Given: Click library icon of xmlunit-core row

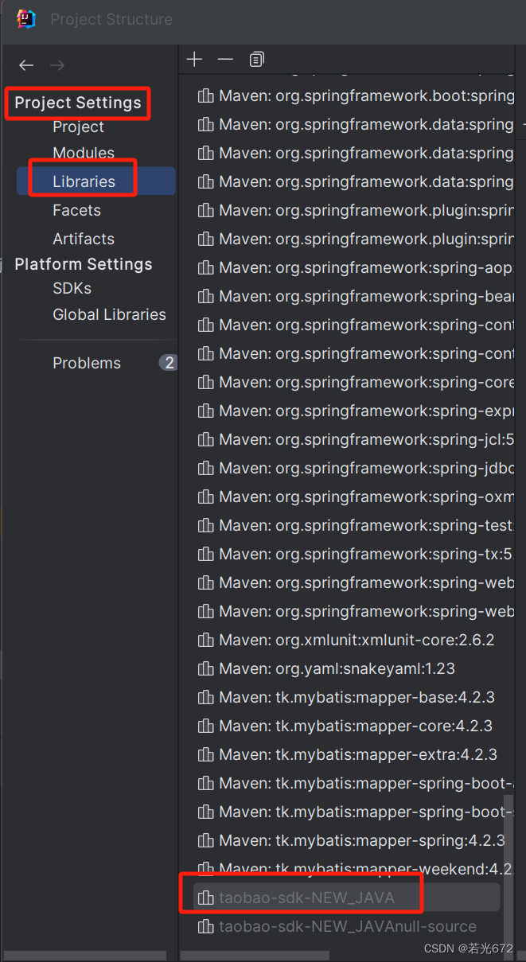Looking at the screenshot, I should tap(205, 640).
